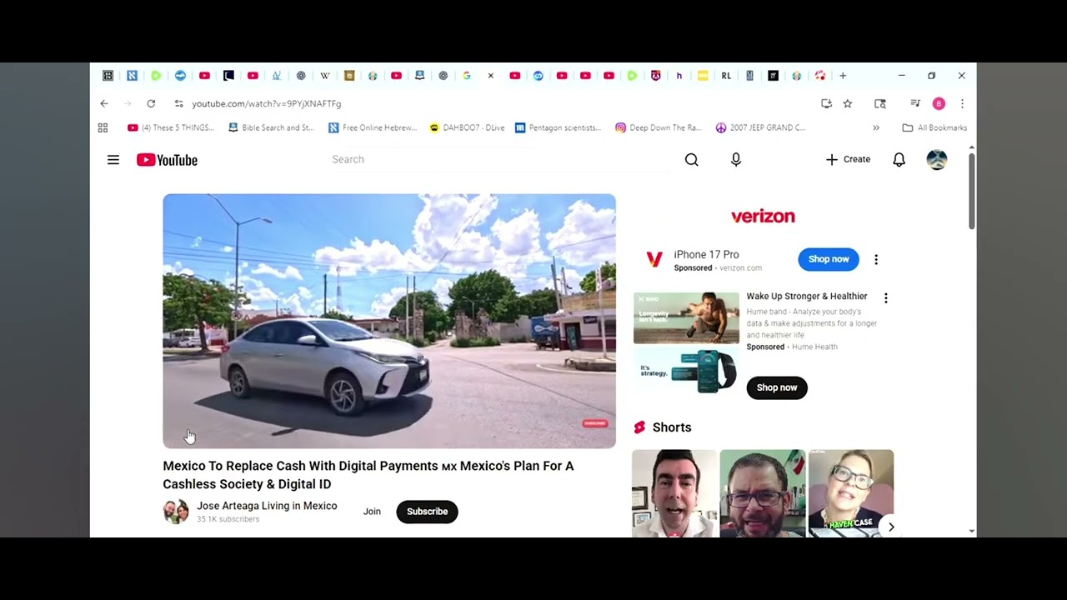Open Hume band ad thumbnail
Image resolution: width=1067 pixels, height=600 pixels.
click(686, 343)
